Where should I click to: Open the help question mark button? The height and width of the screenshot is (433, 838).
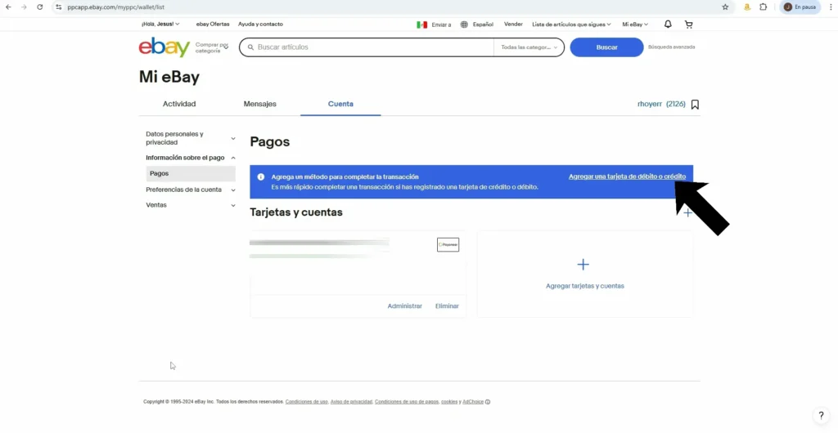point(821,415)
